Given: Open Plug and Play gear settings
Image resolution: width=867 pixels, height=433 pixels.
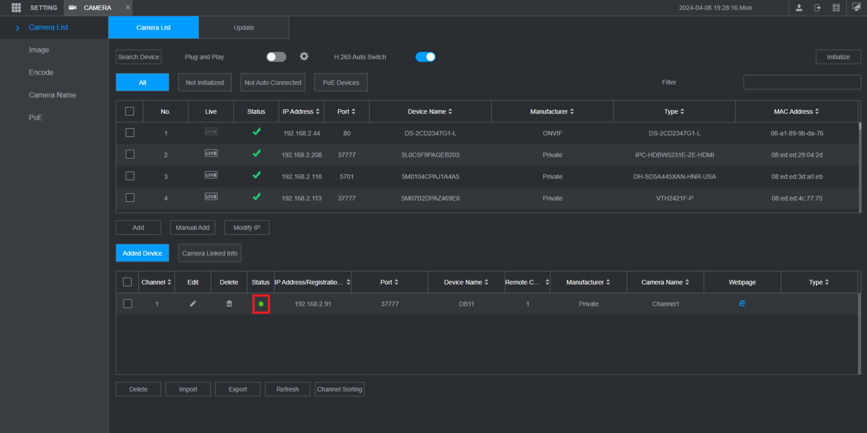Looking at the screenshot, I should (x=304, y=56).
